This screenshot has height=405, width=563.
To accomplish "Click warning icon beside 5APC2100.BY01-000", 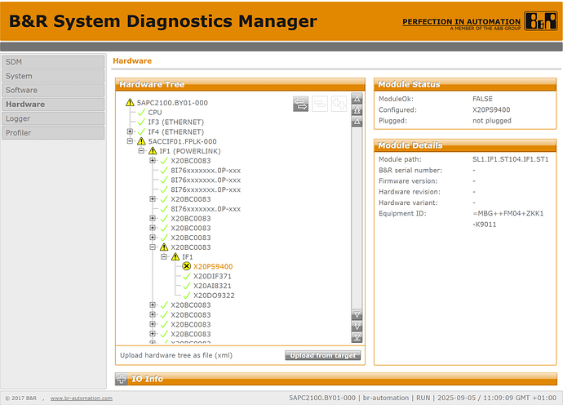I will click(x=130, y=102).
